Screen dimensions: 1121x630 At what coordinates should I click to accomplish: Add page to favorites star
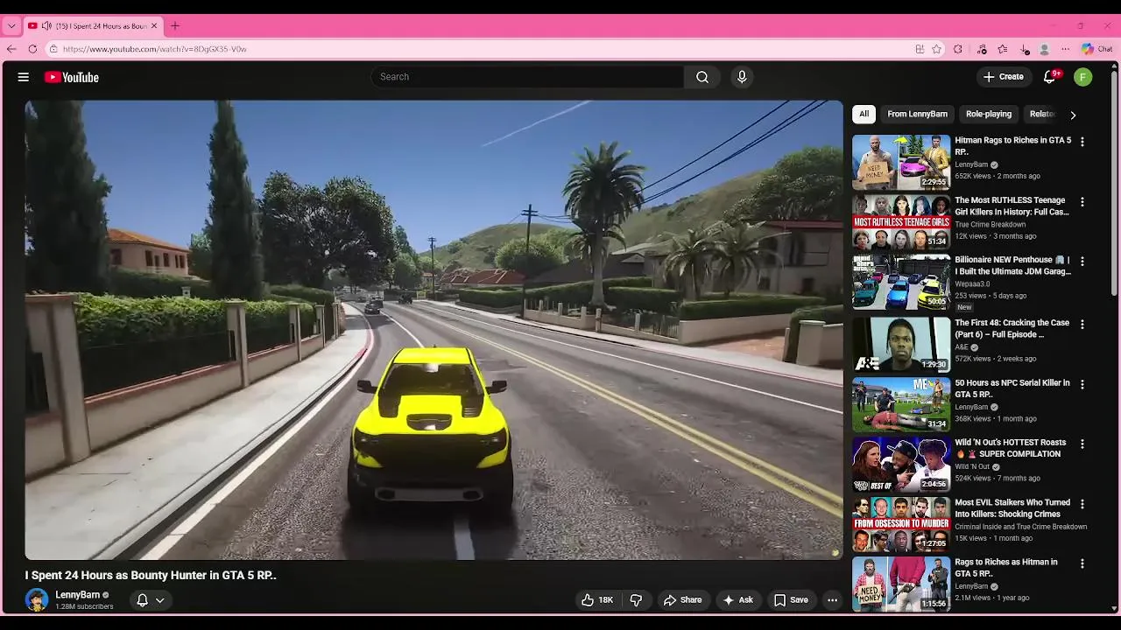(x=936, y=49)
